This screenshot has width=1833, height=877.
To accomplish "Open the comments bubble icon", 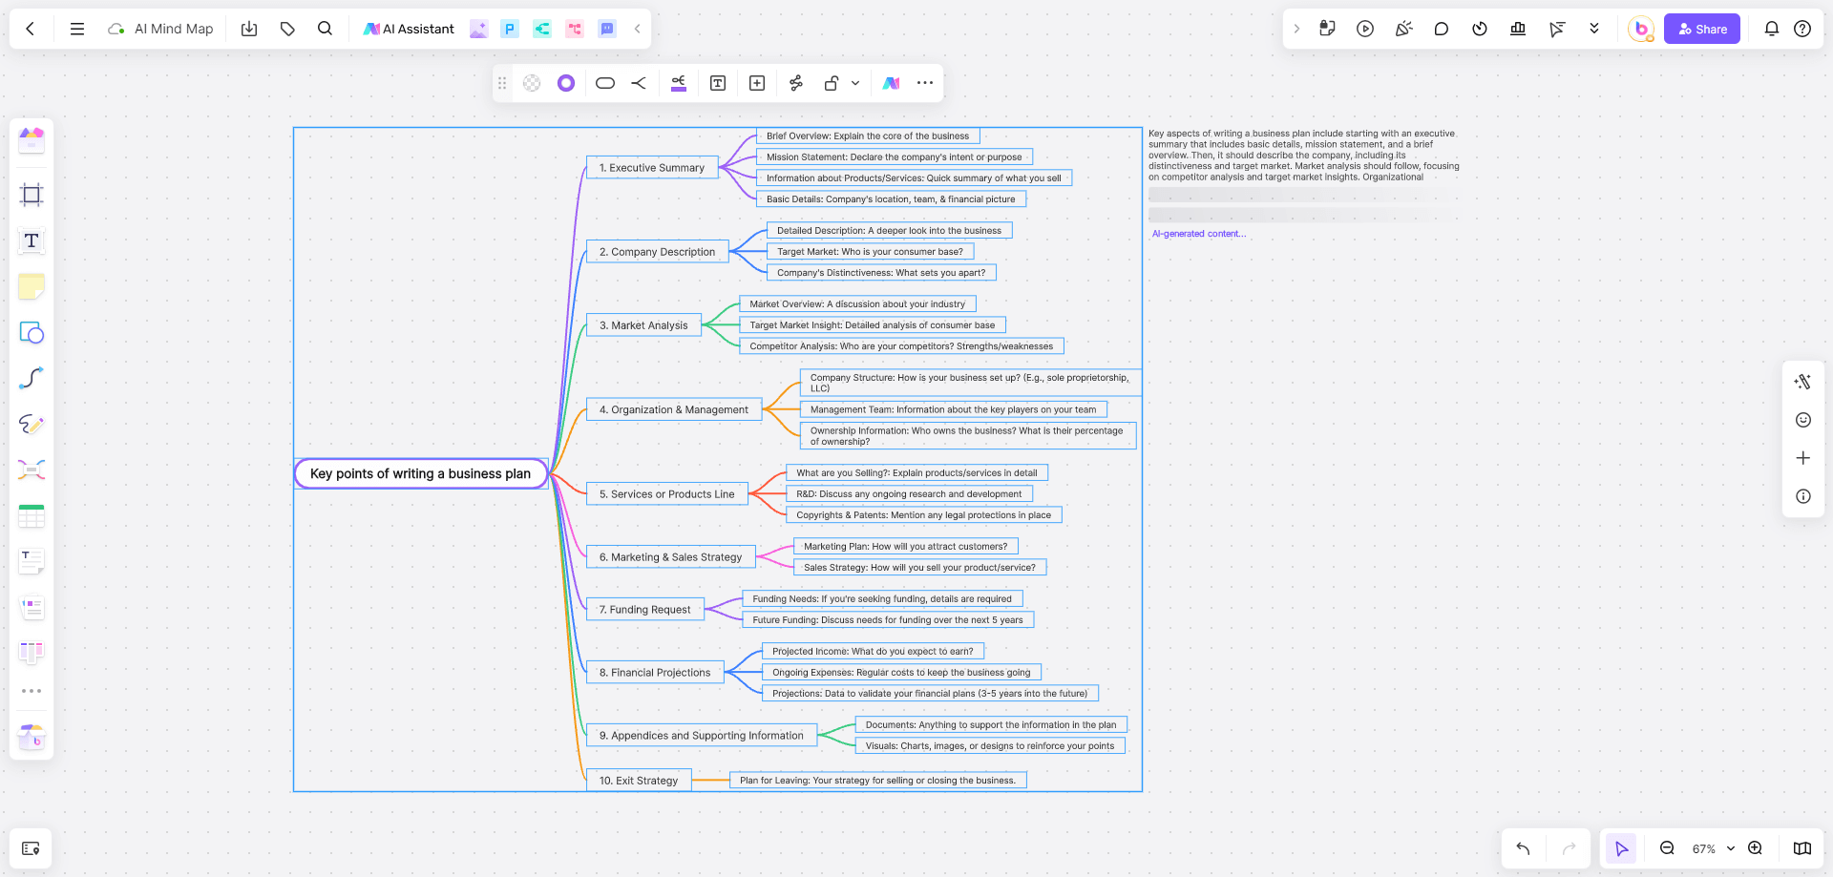I will (1442, 29).
